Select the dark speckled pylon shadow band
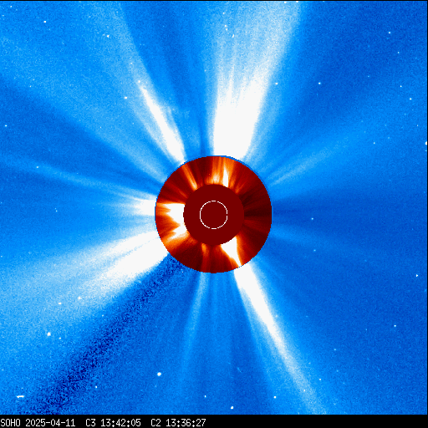 (111, 334)
